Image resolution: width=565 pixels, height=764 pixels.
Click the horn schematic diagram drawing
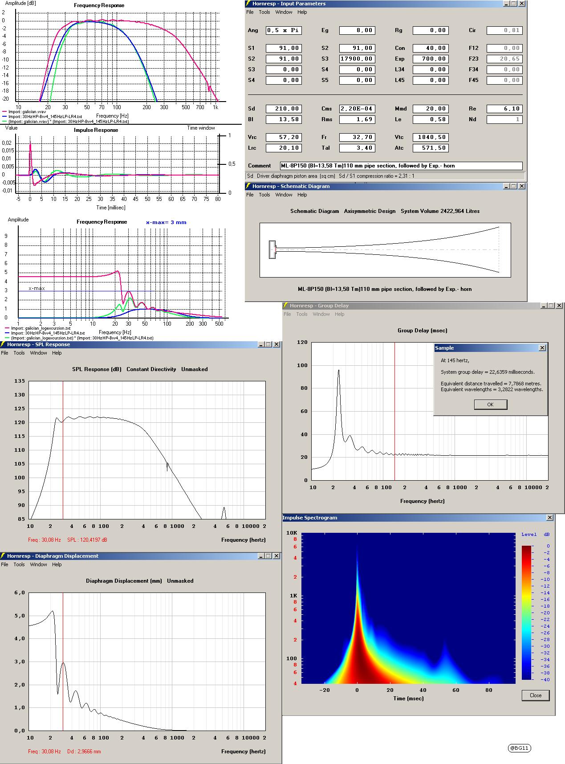[x=385, y=249]
